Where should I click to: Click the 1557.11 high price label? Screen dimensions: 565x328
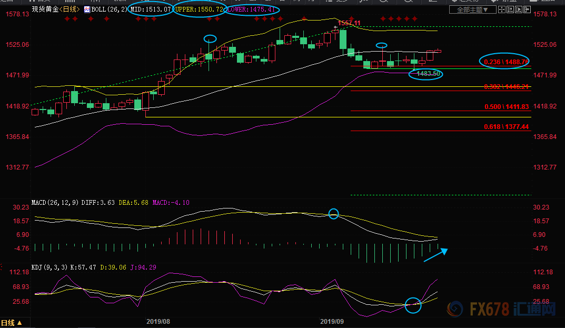(x=349, y=23)
